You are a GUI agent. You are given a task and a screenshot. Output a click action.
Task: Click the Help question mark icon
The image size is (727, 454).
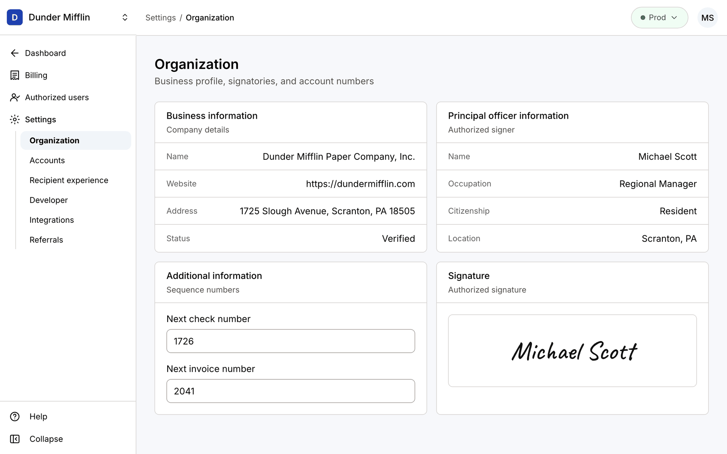15,416
